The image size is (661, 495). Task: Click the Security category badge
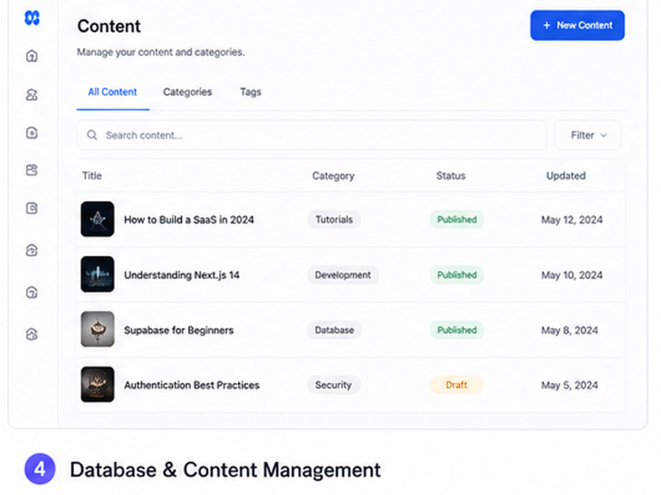coord(333,385)
